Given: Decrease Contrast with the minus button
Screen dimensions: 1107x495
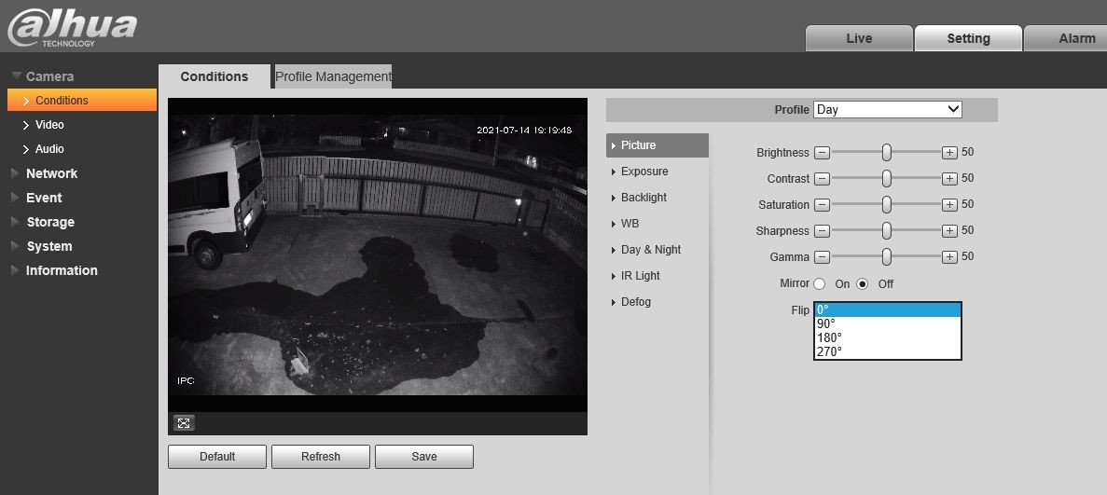Looking at the screenshot, I should coord(822,179).
